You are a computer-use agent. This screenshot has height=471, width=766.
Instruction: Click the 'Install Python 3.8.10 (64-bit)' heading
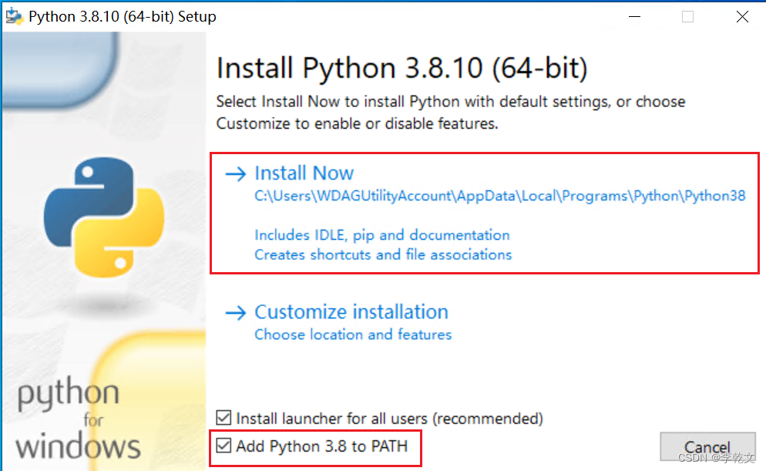coord(401,68)
